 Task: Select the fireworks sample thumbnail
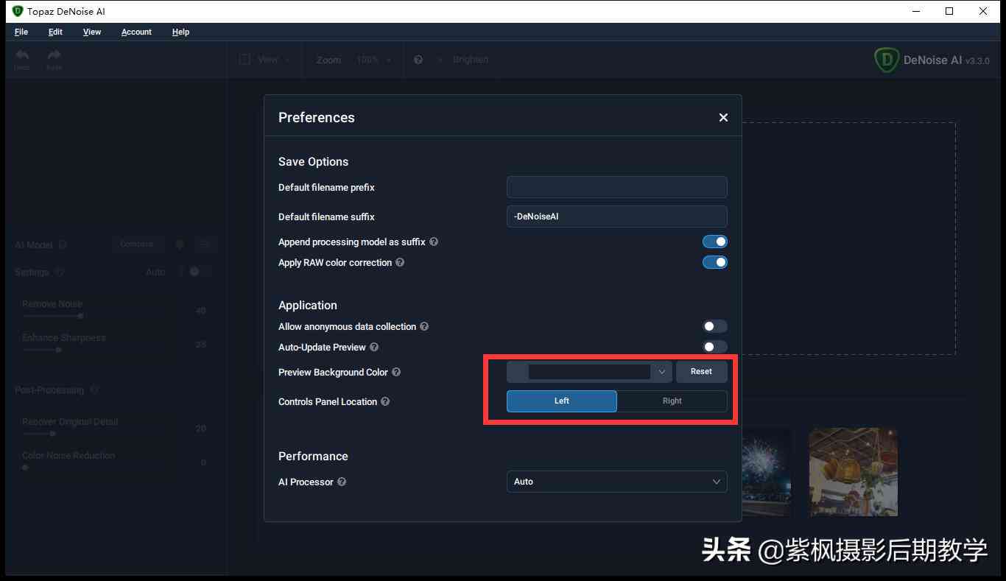coord(767,471)
